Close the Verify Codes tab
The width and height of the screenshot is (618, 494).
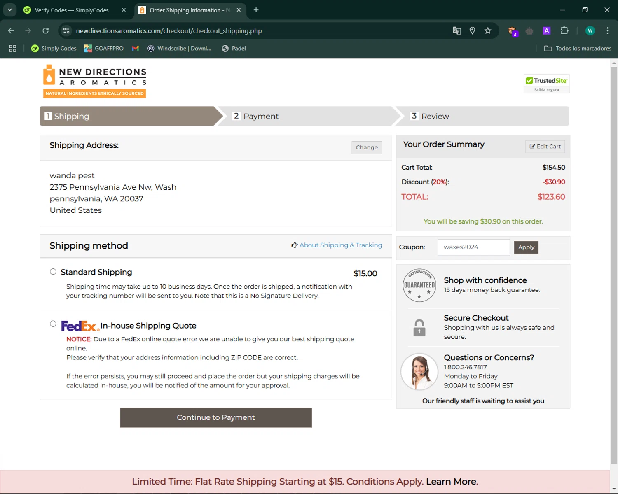click(124, 10)
